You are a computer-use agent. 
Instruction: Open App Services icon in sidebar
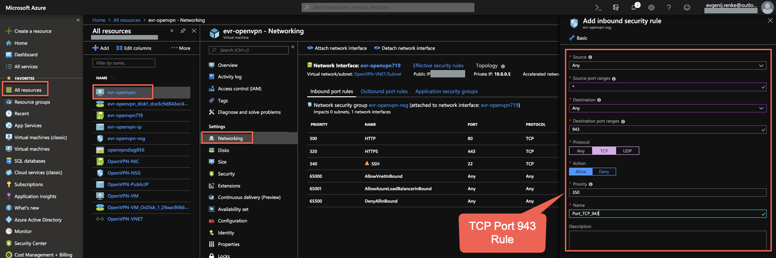[9, 125]
